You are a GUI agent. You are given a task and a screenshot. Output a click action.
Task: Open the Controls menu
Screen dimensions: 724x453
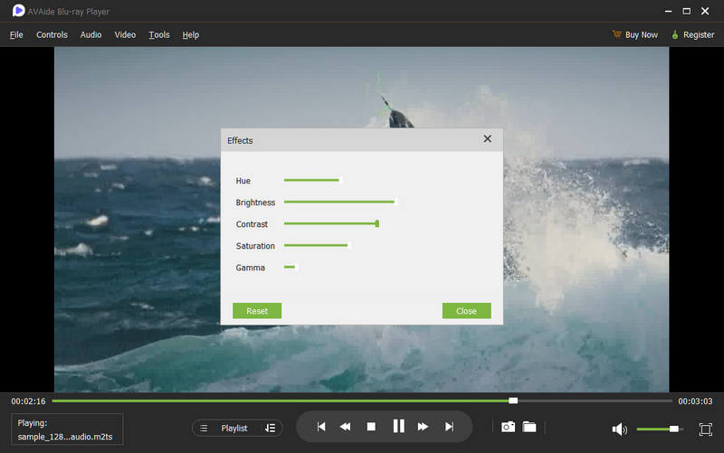pos(52,34)
